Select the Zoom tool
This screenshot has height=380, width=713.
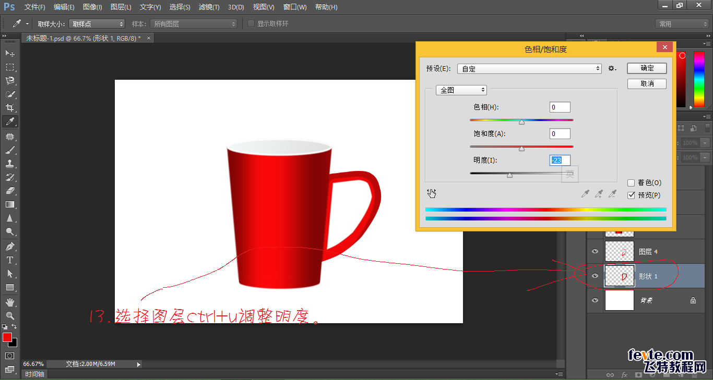[10, 315]
